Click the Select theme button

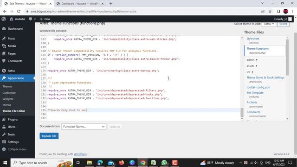click(x=283, y=24)
